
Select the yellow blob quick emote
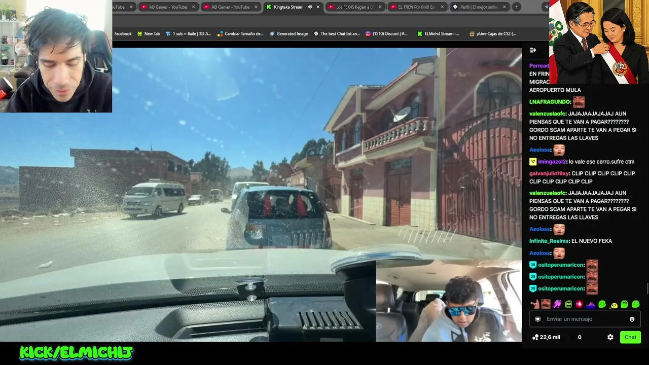[x=614, y=305]
